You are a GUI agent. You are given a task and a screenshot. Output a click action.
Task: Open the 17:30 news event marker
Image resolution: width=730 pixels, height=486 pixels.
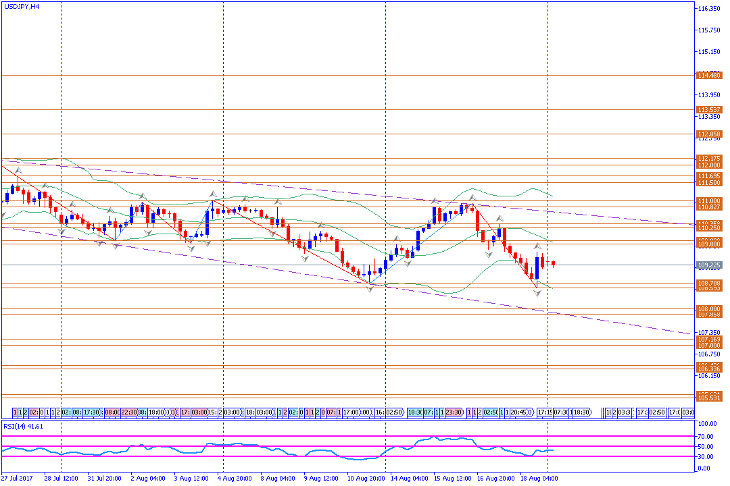92,412
